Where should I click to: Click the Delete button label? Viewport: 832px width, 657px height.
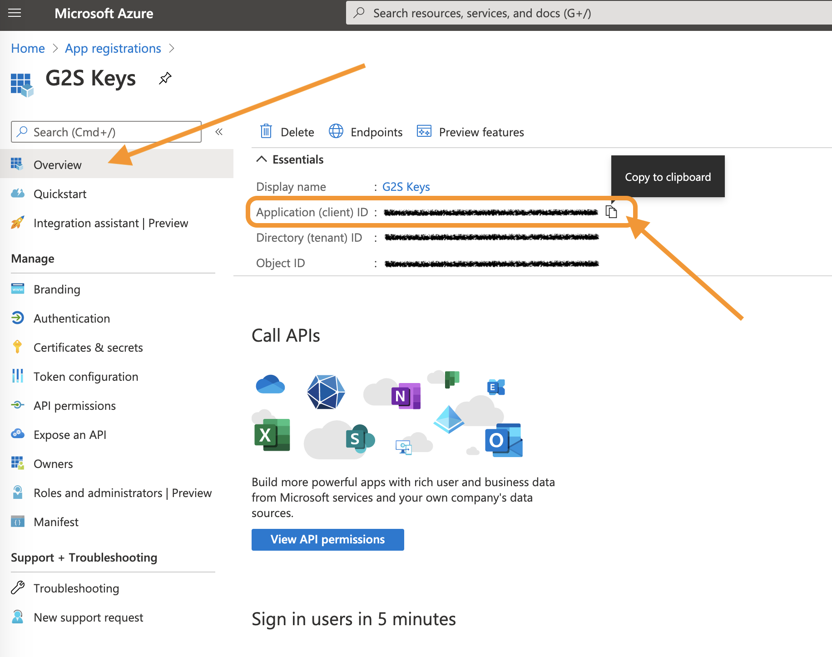297,132
